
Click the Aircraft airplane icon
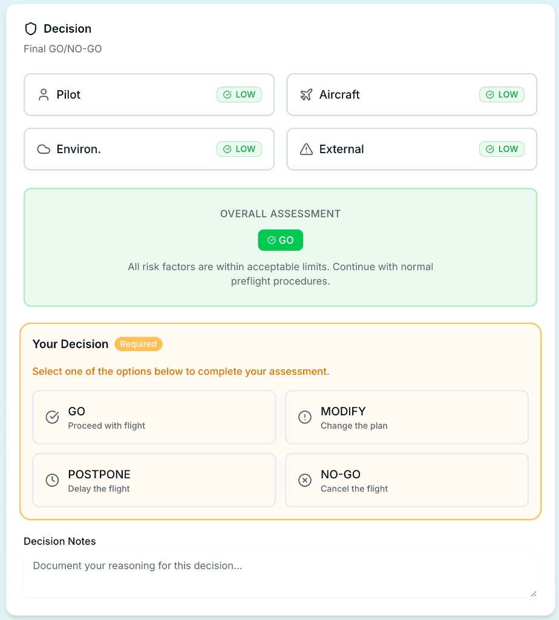[306, 94]
